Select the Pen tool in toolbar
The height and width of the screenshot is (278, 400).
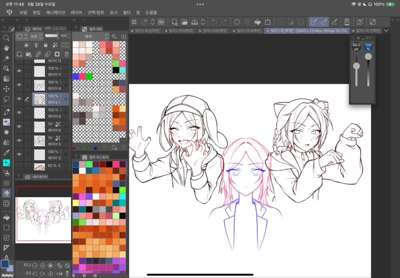pos(6,112)
